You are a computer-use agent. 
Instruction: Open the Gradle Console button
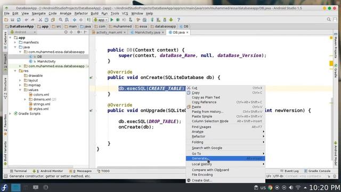pyautogui.click(x=318, y=171)
